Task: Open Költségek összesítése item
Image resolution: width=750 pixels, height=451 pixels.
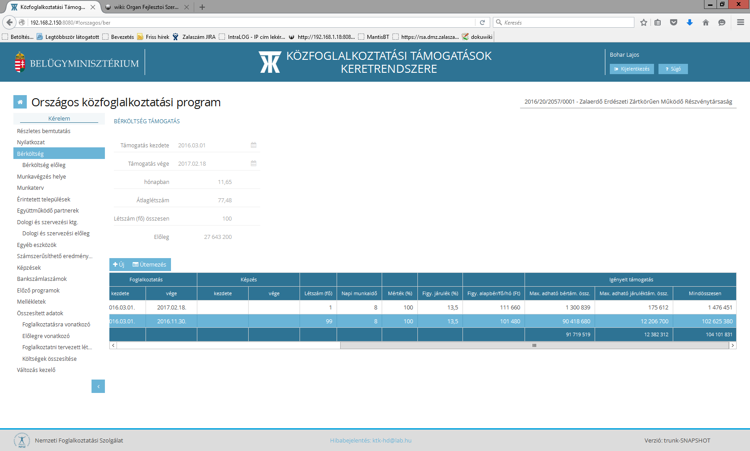Action: coord(50,359)
